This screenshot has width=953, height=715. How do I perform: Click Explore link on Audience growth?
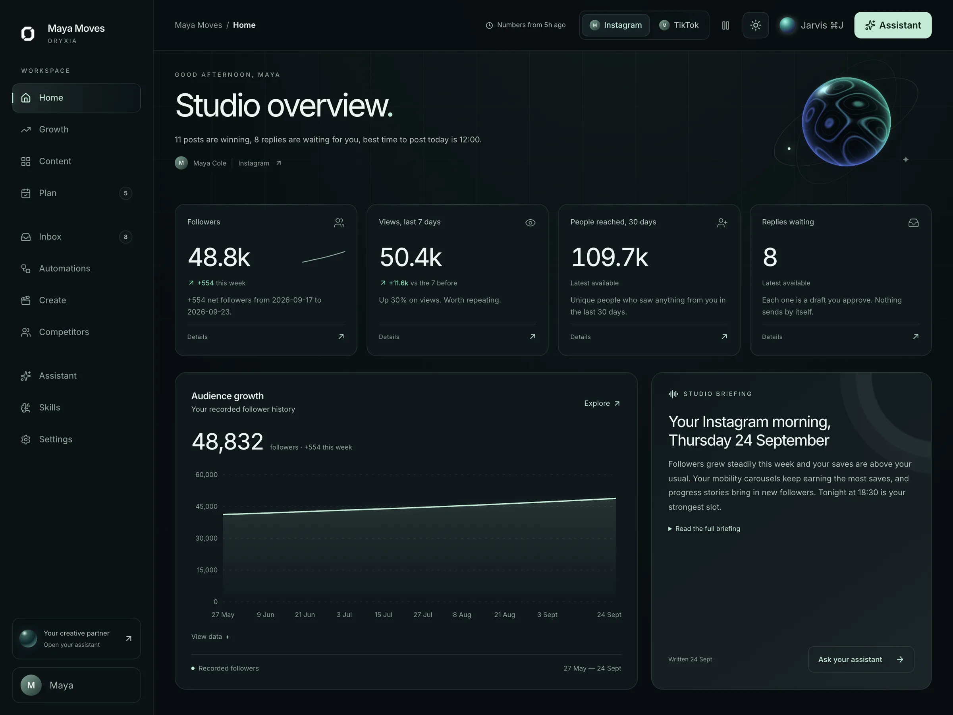(602, 404)
